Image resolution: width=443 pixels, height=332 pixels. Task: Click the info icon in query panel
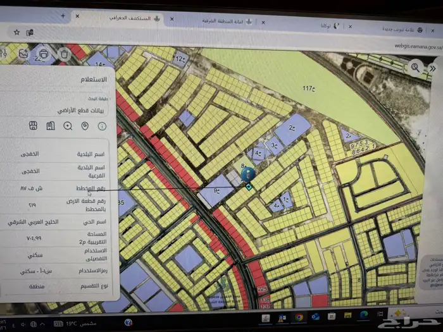coord(102,126)
